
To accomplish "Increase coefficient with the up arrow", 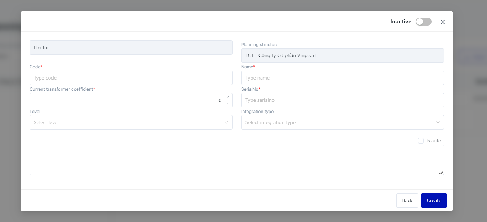I will [x=228, y=97].
